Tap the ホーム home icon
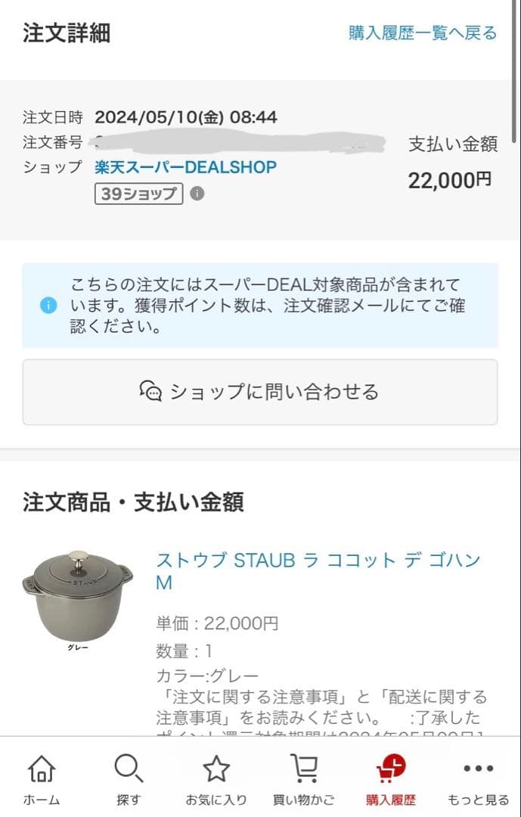Screen dimensions: 521x817 click(x=42, y=770)
